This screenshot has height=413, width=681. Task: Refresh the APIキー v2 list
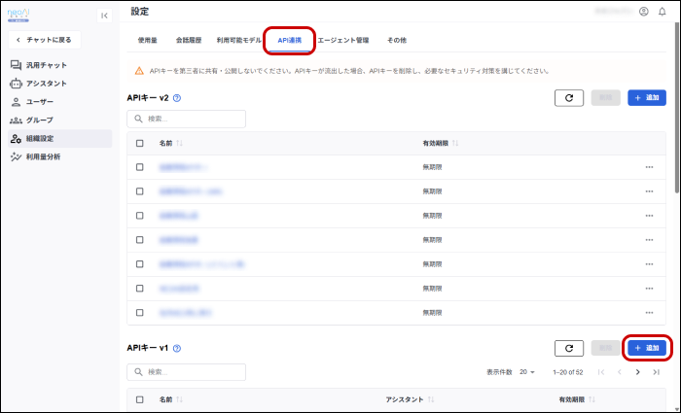click(569, 98)
